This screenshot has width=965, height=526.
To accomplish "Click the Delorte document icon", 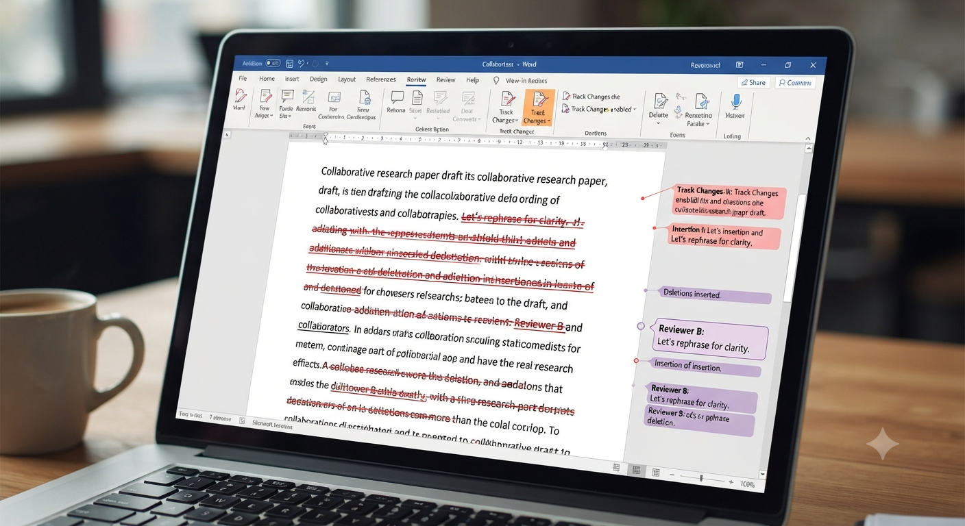I will click(x=660, y=101).
